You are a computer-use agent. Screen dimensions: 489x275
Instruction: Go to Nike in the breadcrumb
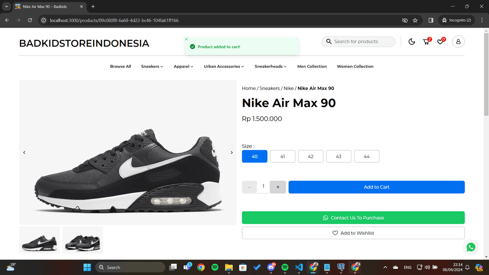(x=288, y=89)
